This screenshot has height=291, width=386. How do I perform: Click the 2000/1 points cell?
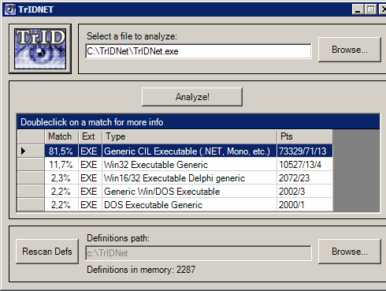coord(305,205)
